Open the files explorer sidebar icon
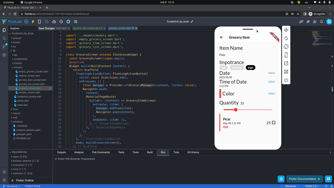Viewport: 334px width, 188px height. click(x=4, y=30)
